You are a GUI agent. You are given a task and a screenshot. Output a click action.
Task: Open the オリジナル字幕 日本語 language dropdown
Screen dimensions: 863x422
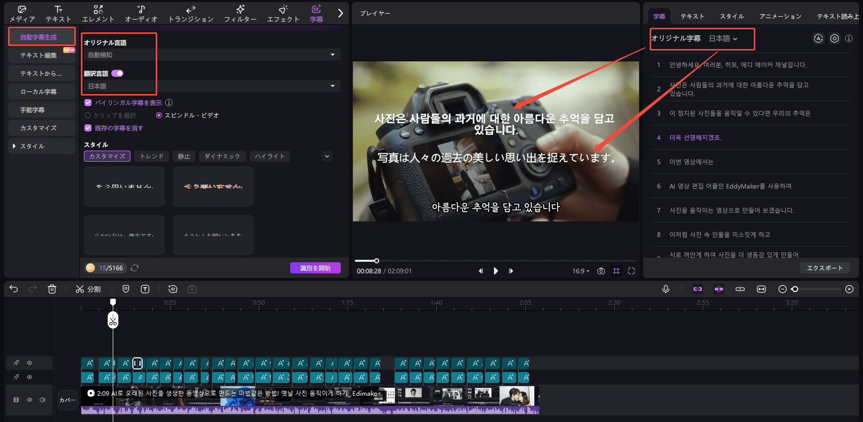pyautogui.click(x=723, y=38)
